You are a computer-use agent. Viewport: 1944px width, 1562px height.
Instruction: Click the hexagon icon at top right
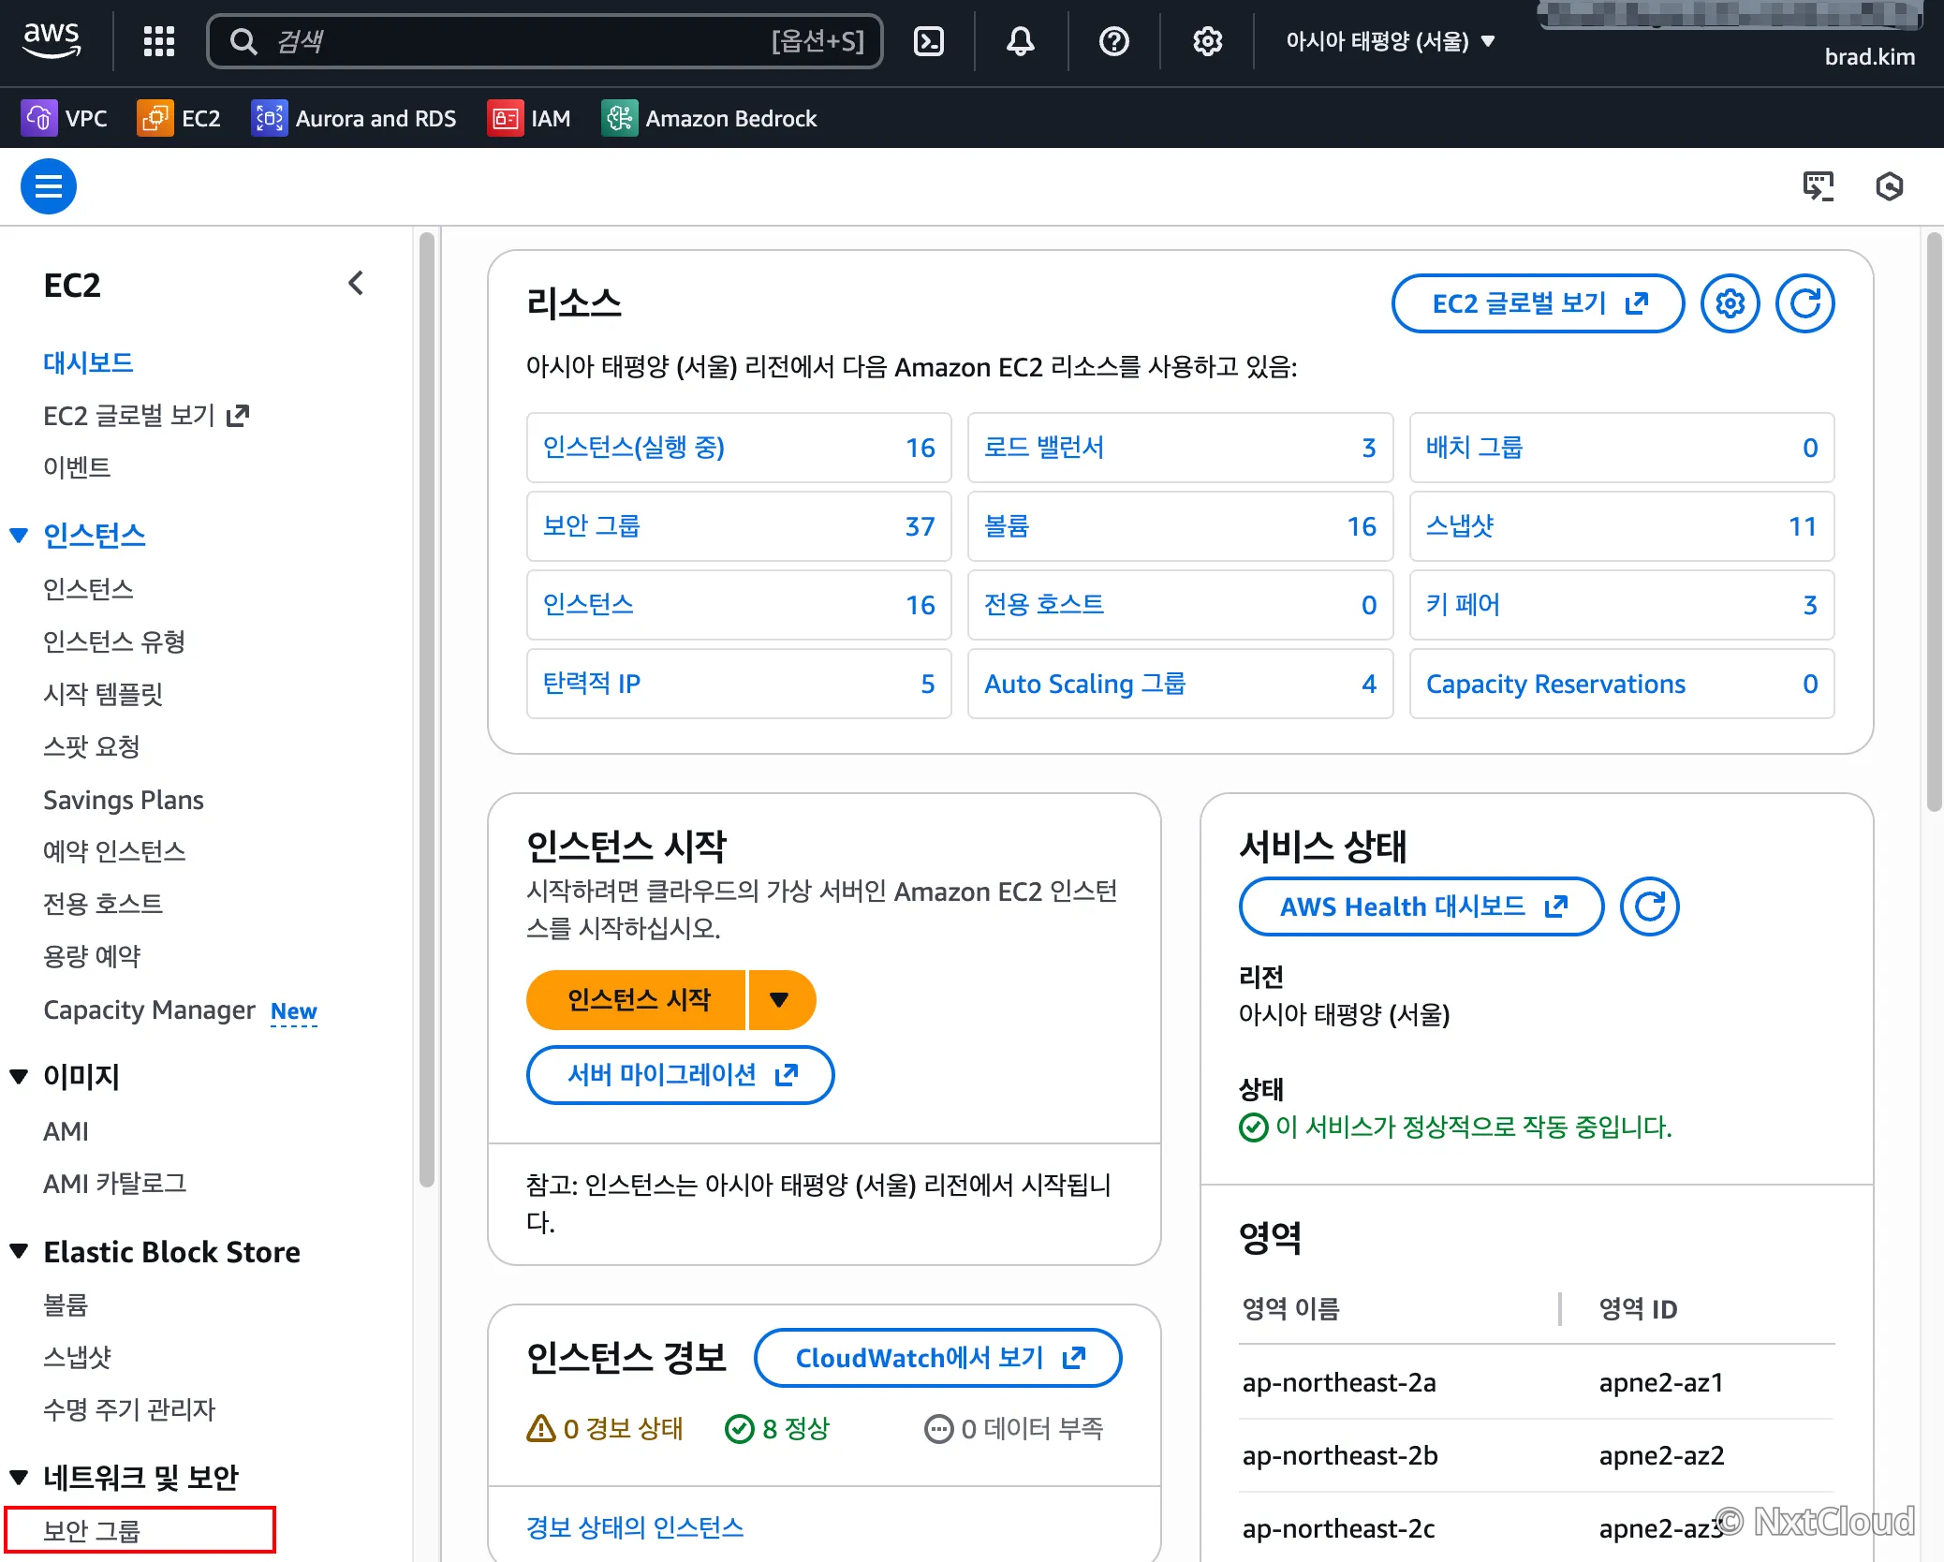coord(1890,186)
